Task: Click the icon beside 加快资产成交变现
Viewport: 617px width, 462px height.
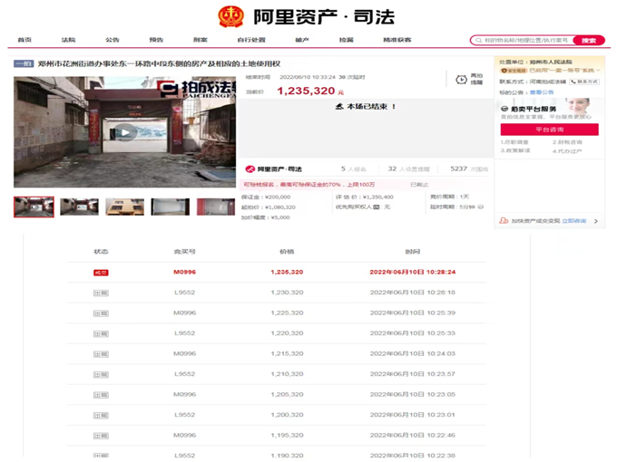Action: coord(504,220)
